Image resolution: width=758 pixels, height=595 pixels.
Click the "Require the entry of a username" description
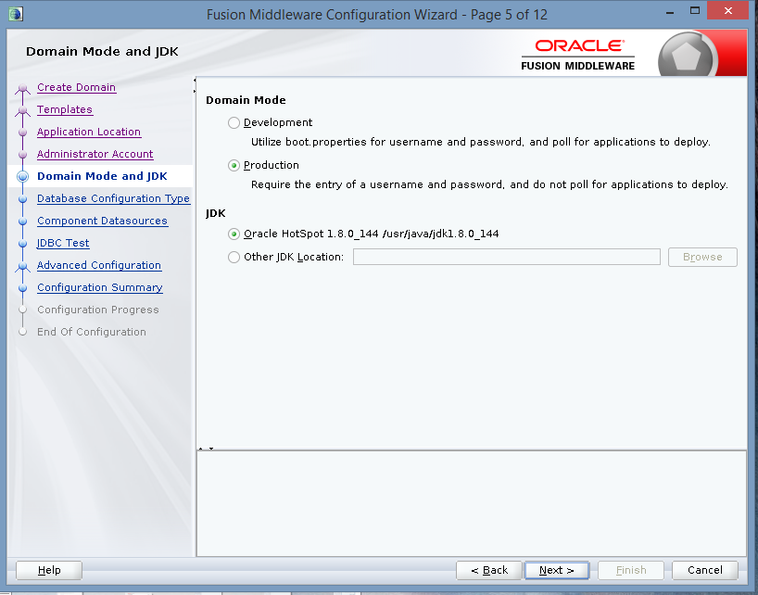click(x=489, y=184)
